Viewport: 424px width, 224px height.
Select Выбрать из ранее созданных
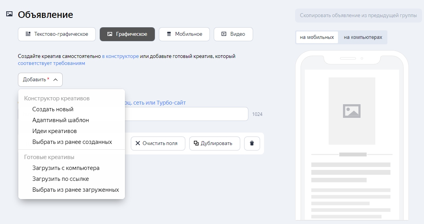72,142
